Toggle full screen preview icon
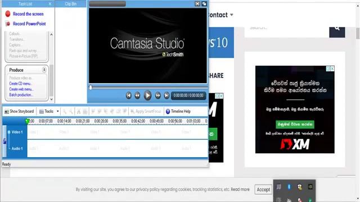Image resolution: width=360 pixels, height=202 pixels. pos(197,4)
